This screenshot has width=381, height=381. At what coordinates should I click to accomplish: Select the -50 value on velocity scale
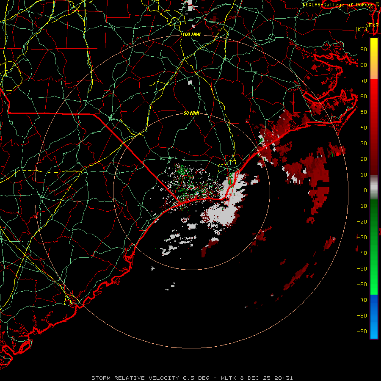(362, 269)
